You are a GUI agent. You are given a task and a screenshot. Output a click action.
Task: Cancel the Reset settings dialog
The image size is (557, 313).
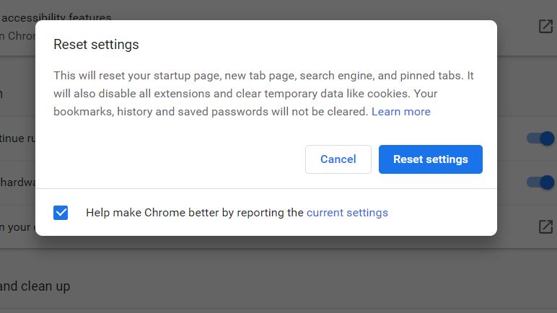click(x=338, y=159)
